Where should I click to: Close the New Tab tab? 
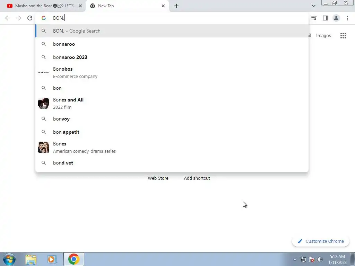(163, 6)
